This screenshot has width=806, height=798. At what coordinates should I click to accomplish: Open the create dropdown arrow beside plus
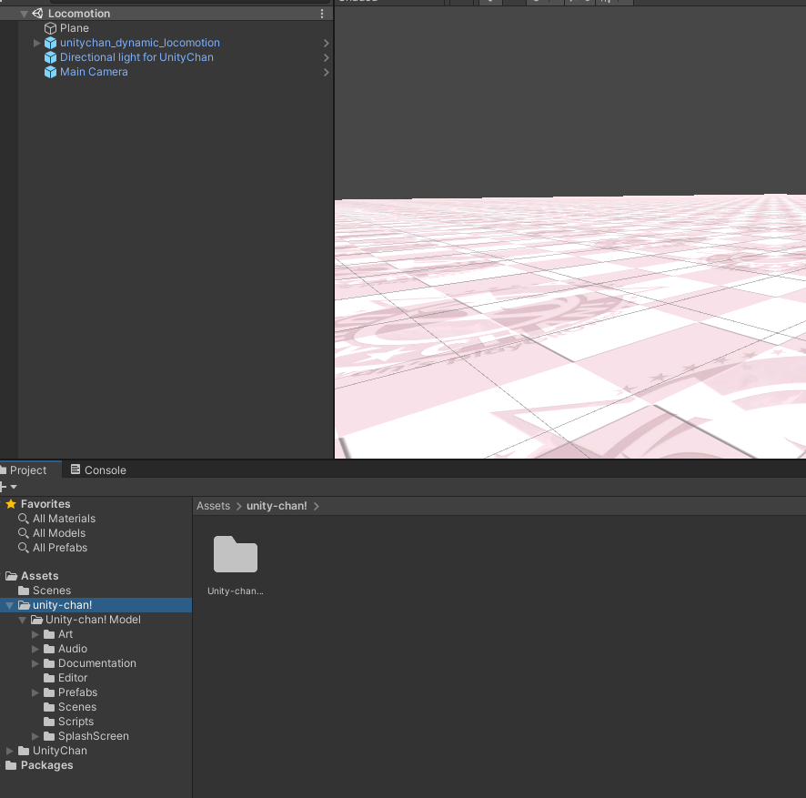coord(14,487)
